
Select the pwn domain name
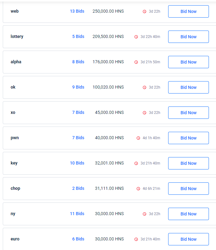point(15,138)
